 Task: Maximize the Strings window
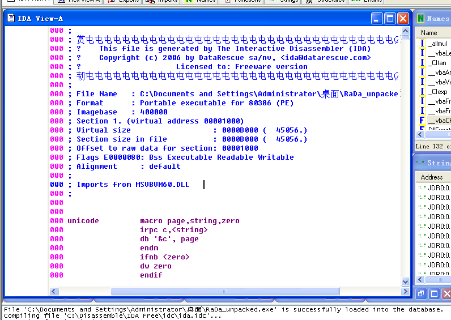click(x=434, y=294)
